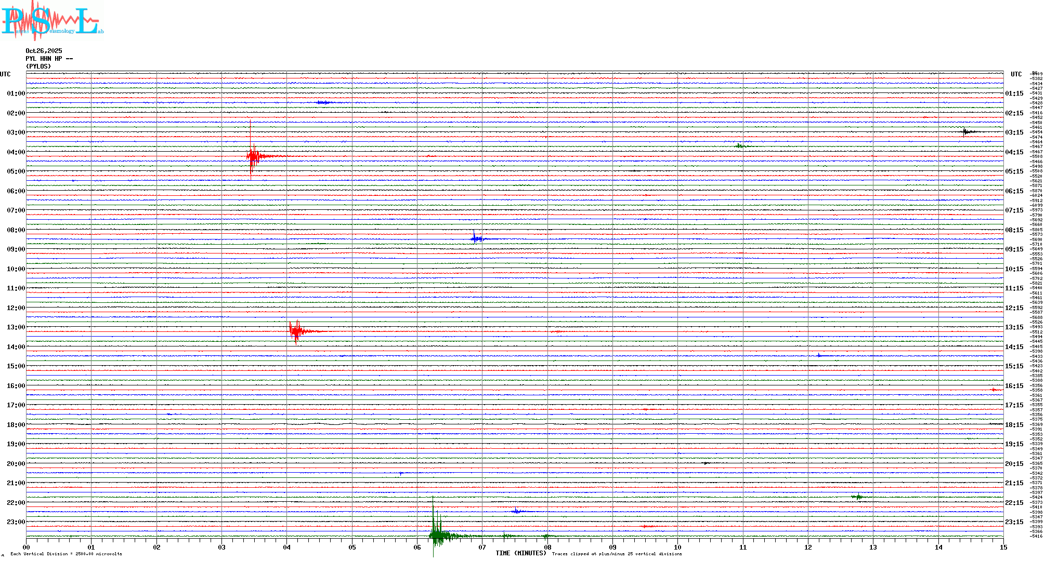The width and height of the screenshot is (1045, 561).
Task: Click the 23:15 time label on right
Action: pyautogui.click(x=1014, y=522)
